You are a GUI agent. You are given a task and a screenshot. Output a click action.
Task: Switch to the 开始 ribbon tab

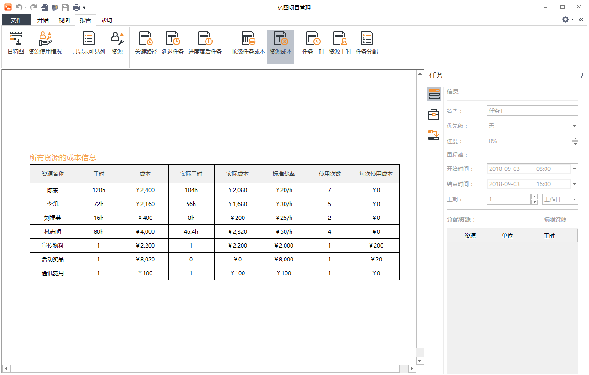[43, 20]
